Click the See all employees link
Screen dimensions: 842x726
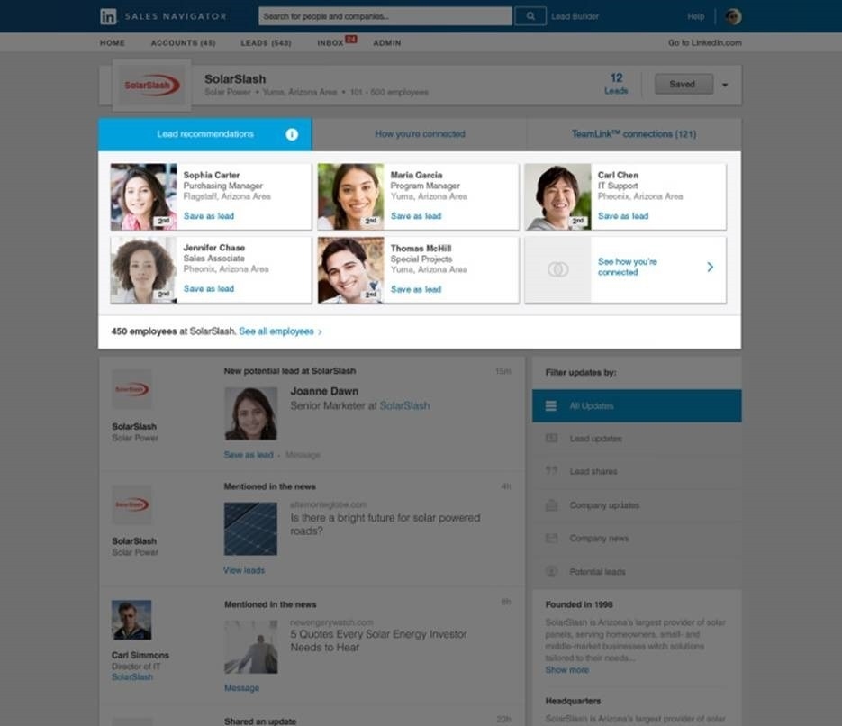(277, 331)
